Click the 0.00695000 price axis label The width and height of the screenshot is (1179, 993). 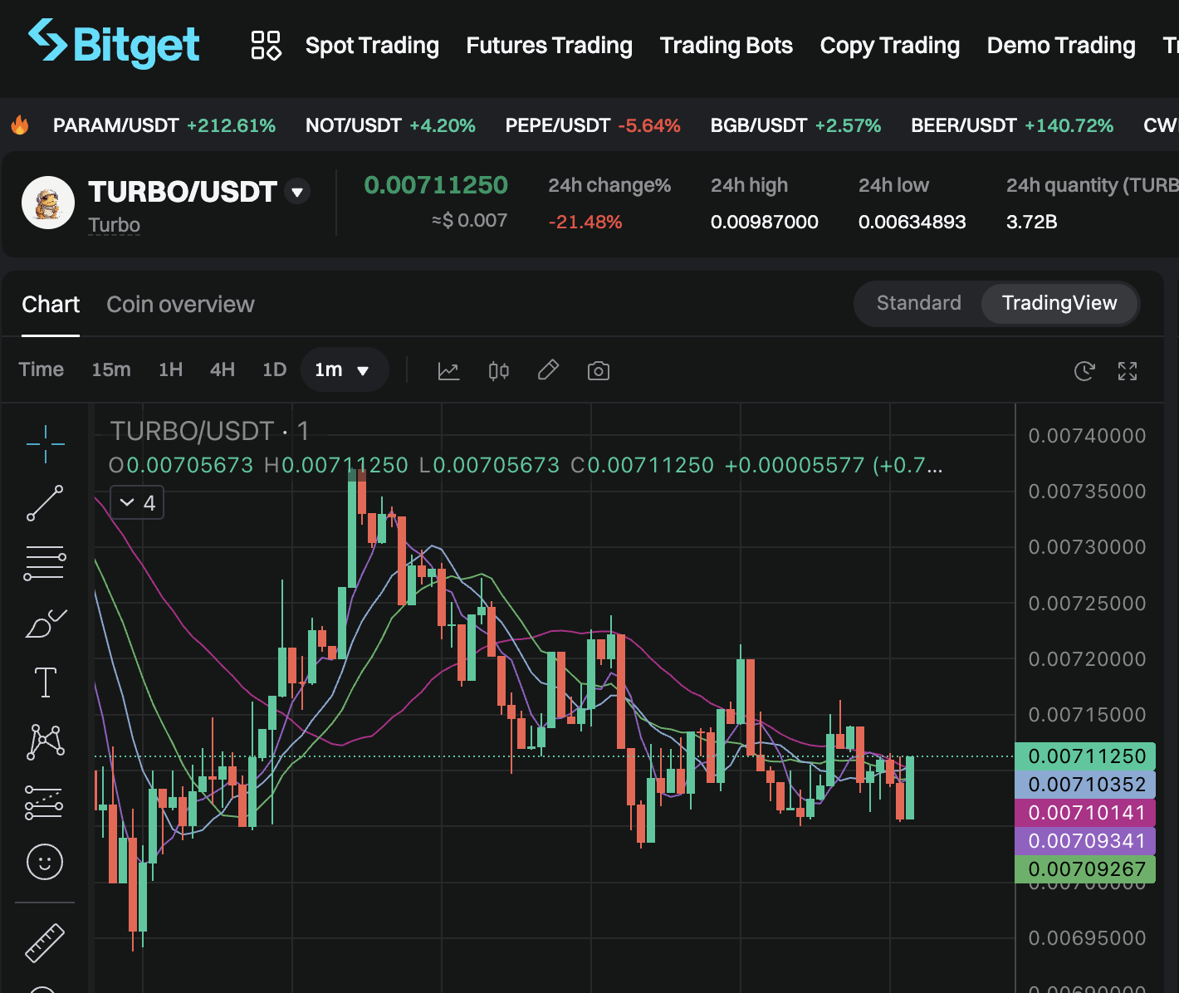(x=1087, y=938)
